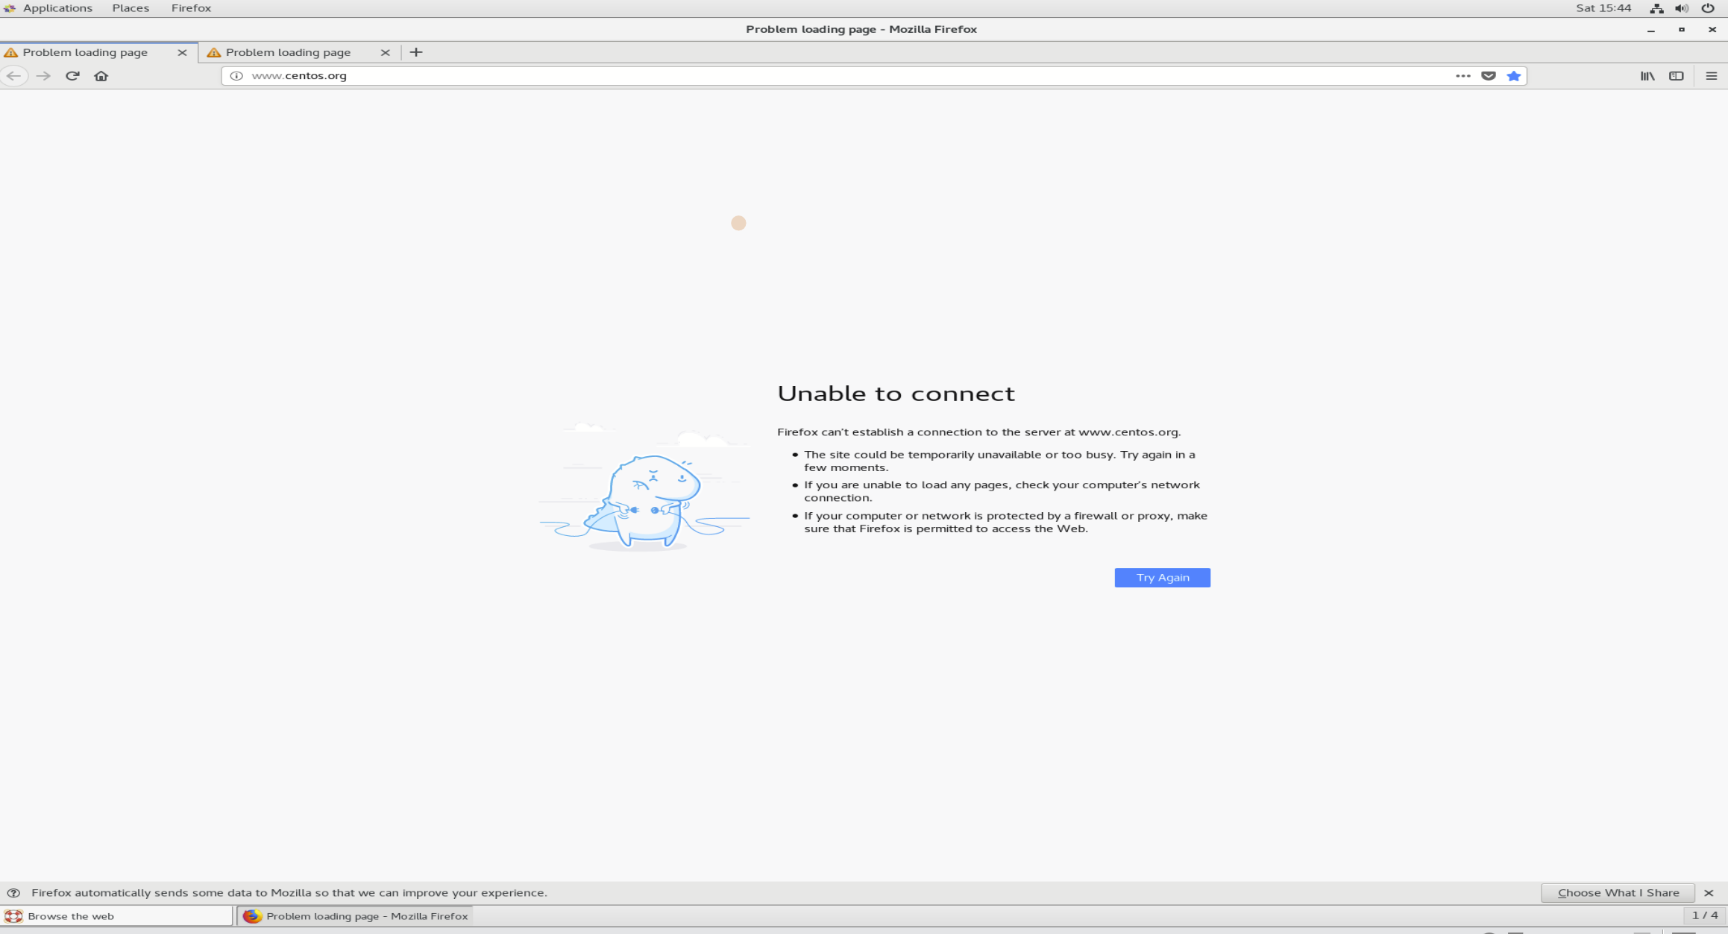Image resolution: width=1728 pixels, height=934 pixels.
Task: Switch to the second Problem loading page tab
Action: click(289, 52)
